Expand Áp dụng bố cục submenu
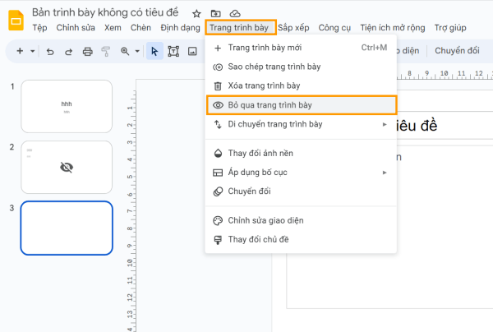The height and width of the screenshot is (332, 493). 301,173
